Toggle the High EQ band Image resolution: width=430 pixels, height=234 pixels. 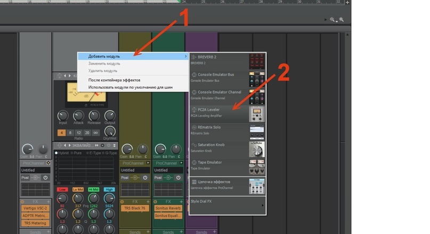pyautogui.click(x=109, y=189)
